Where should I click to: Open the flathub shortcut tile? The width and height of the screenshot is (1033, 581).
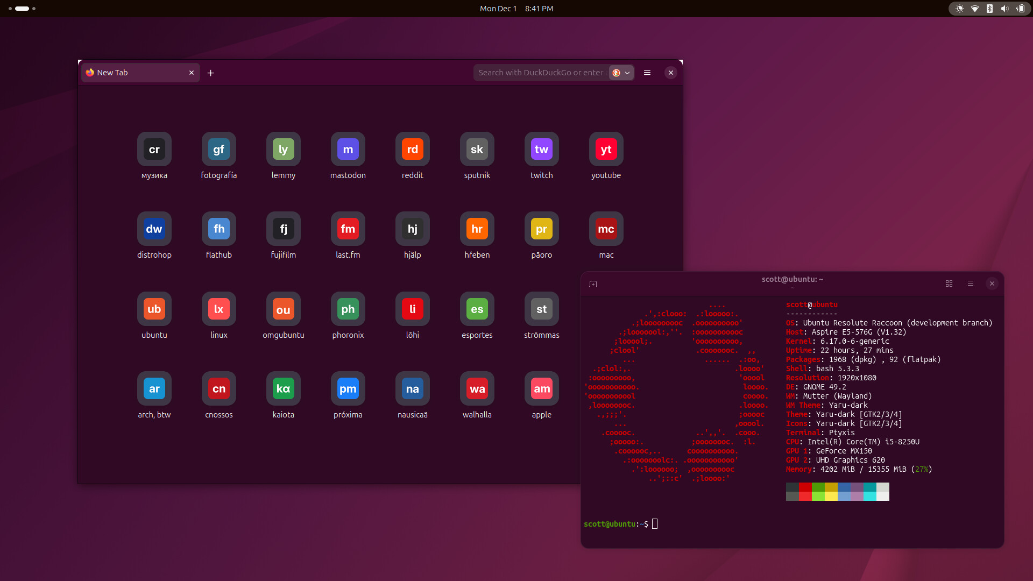(x=218, y=229)
